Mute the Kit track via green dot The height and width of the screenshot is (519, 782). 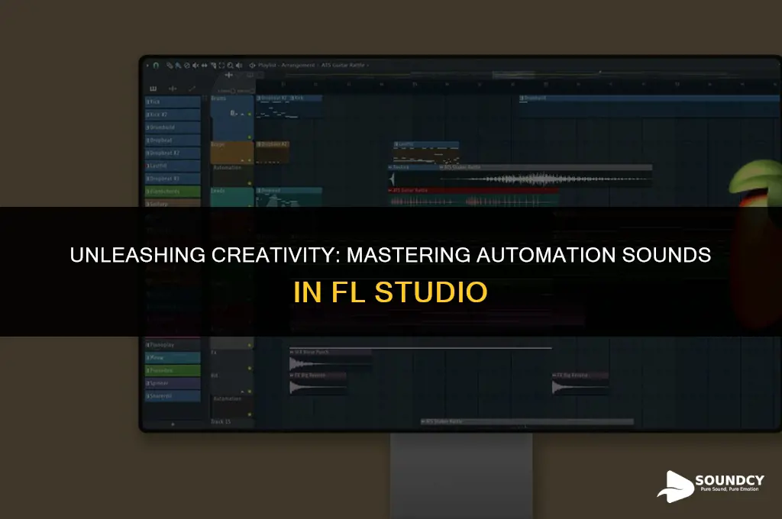[x=250, y=392]
